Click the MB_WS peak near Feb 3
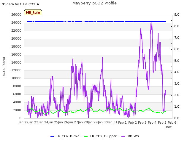 click(141, 29)
